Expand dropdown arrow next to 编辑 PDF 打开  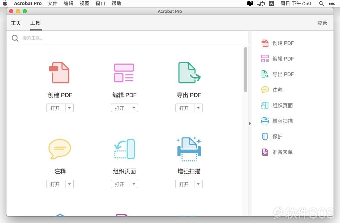click(134, 108)
